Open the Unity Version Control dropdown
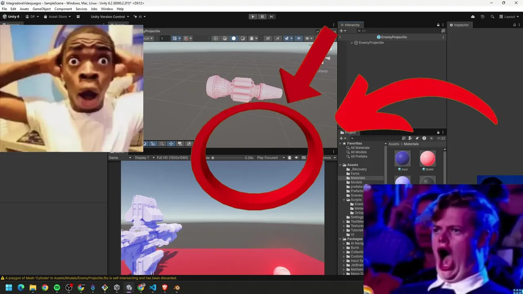The width and height of the screenshot is (523, 294). pos(110,17)
